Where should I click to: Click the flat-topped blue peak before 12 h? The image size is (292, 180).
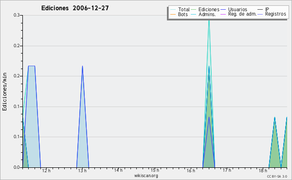pos(32,116)
